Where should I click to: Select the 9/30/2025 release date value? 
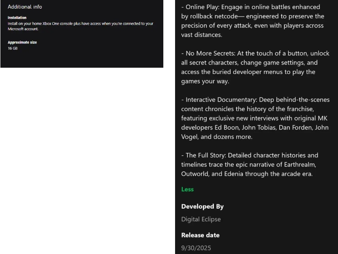(196, 248)
